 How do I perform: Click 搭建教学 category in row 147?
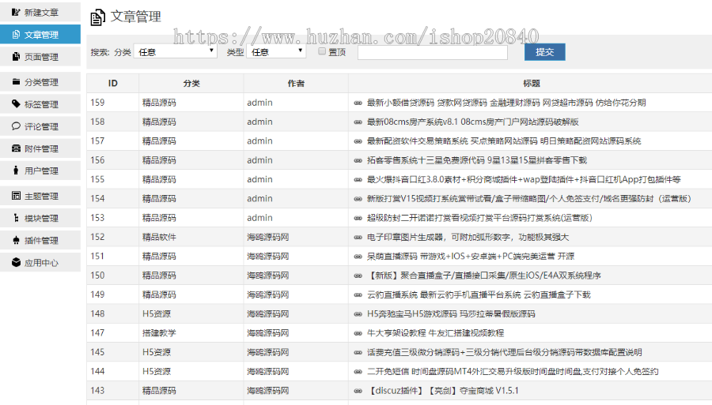(159, 333)
